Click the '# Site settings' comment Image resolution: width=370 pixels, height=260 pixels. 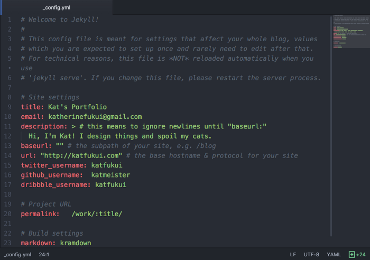[x=50, y=97]
